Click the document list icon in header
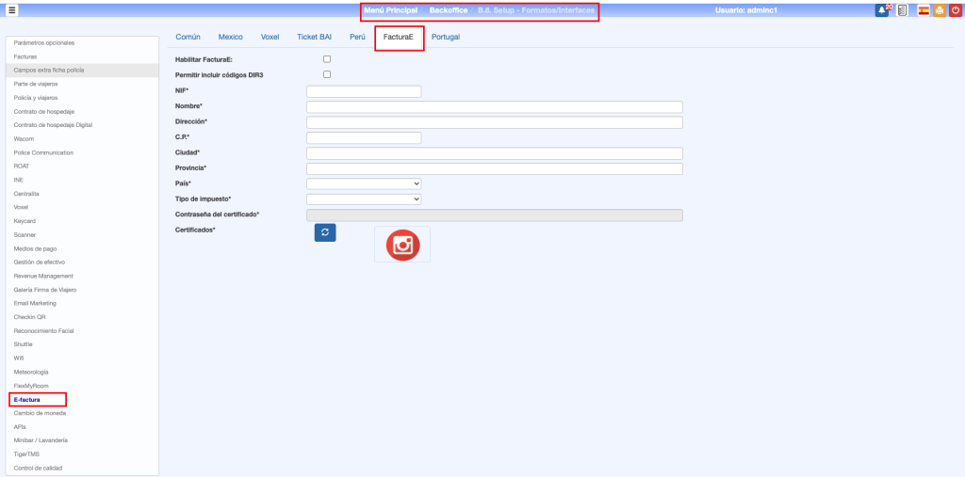The width and height of the screenshot is (965, 477). point(903,10)
